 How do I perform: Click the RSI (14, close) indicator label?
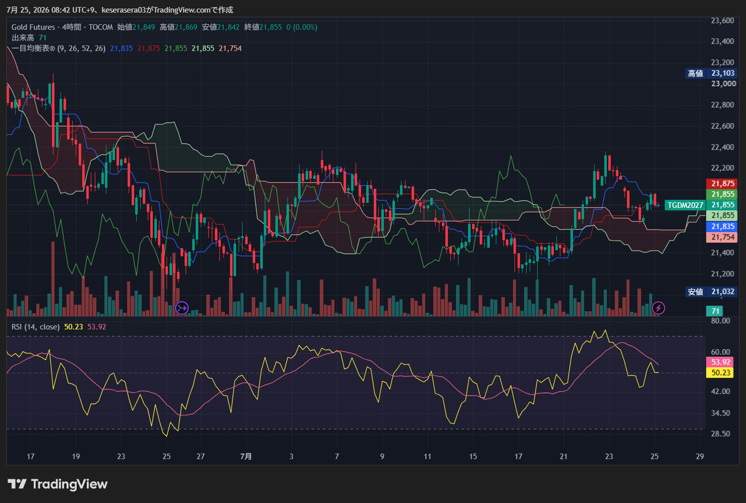[x=36, y=327]
